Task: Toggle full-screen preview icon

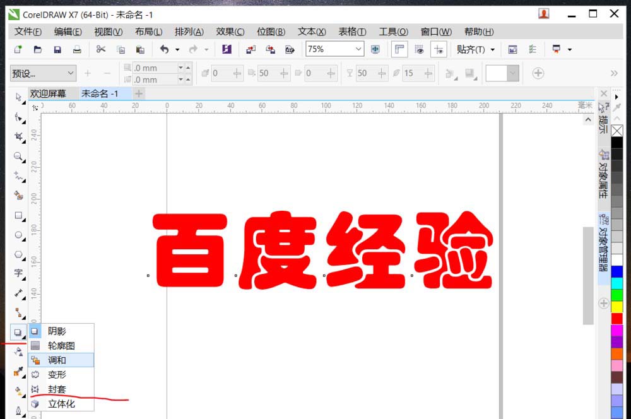Action: [375, 49]
